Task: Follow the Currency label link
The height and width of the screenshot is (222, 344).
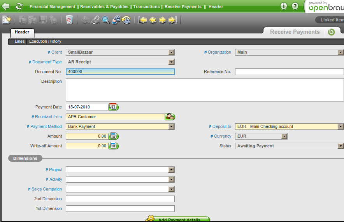Action: tap(223, 136)
